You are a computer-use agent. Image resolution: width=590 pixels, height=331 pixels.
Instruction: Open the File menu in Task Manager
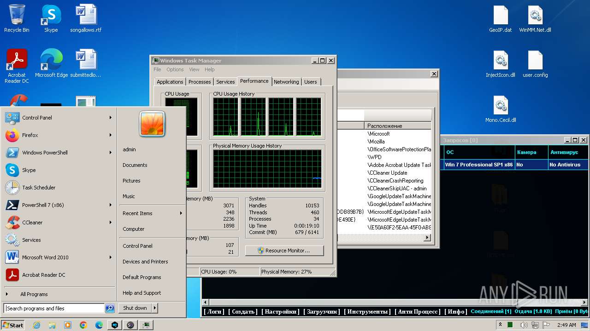[x=157, y=69]
